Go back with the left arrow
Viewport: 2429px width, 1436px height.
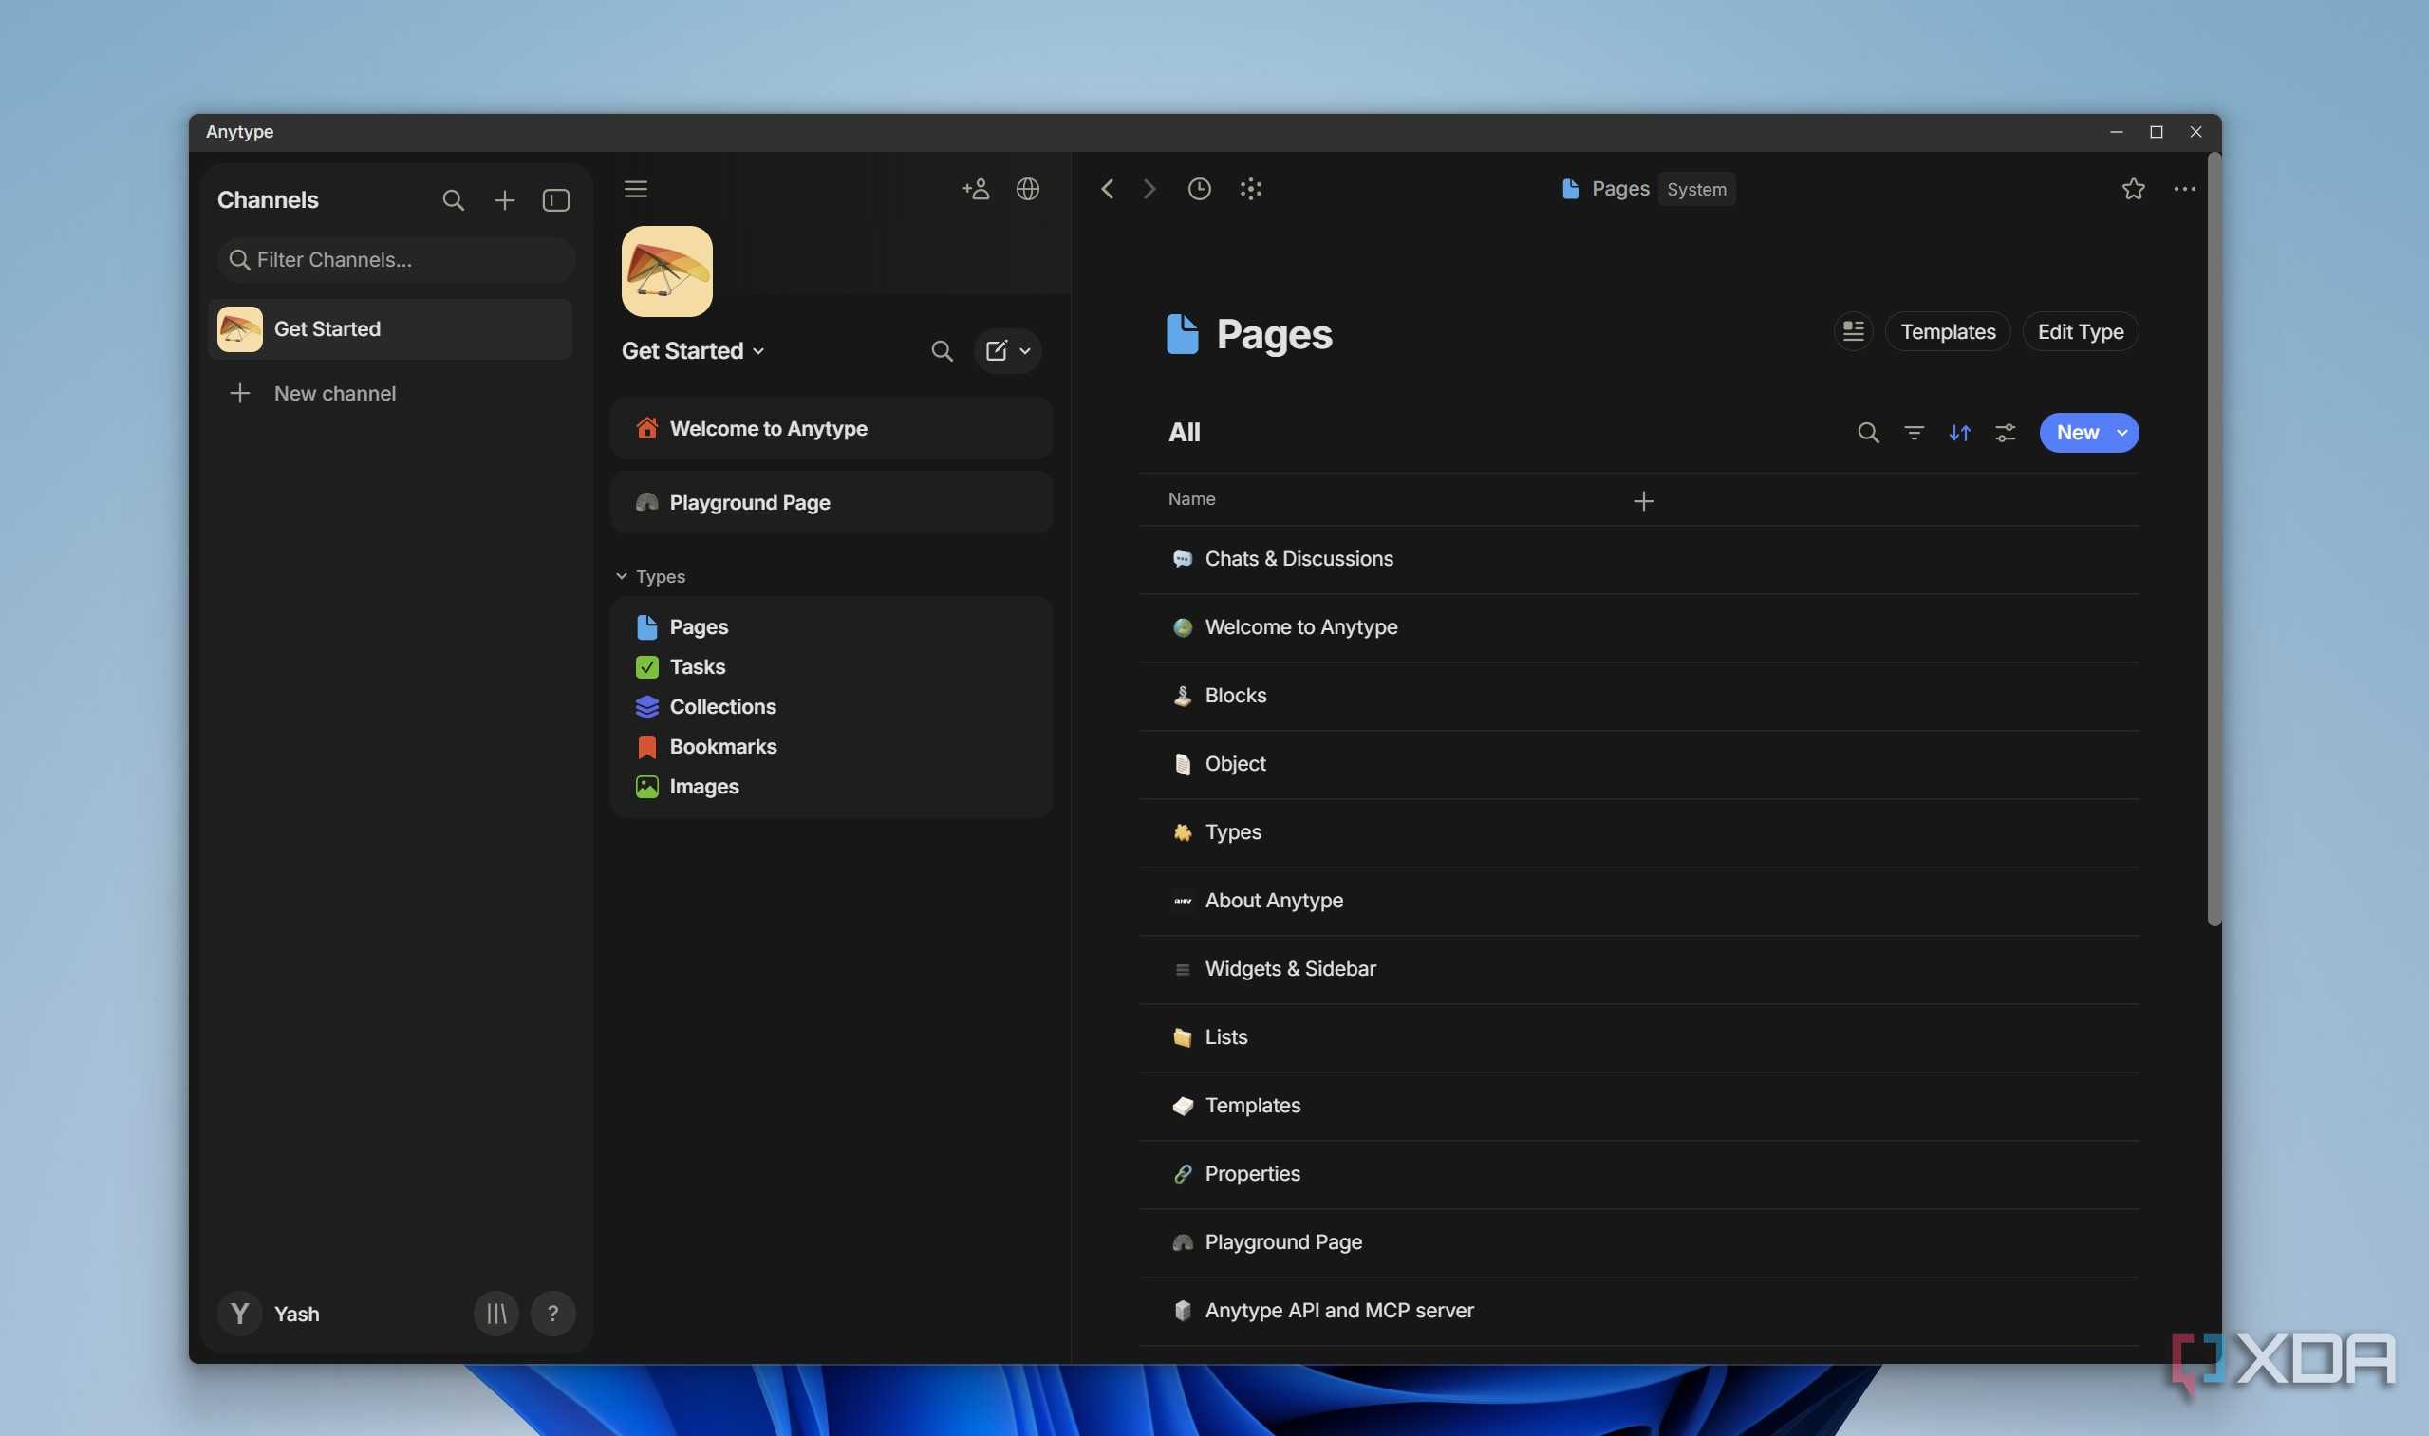(1107, 189)
